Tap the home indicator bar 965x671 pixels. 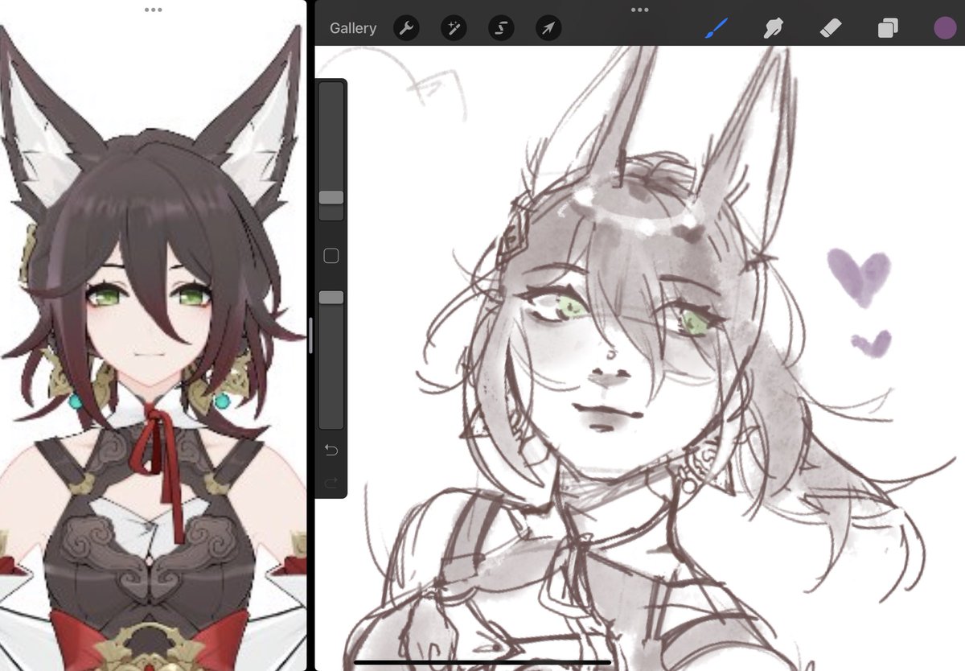tap(482, 663)
